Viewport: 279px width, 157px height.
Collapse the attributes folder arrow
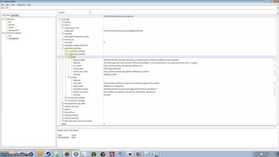pos(3,19)
